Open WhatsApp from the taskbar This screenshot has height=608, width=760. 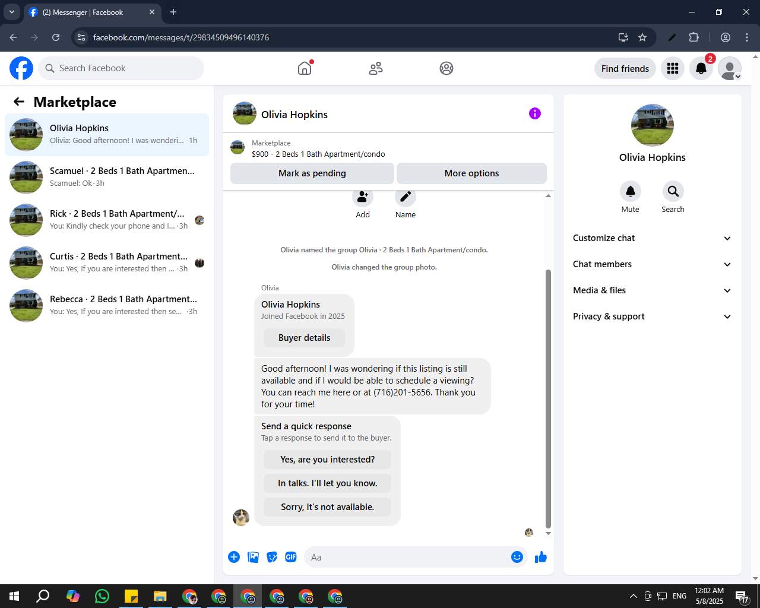[x=102, y=596]
